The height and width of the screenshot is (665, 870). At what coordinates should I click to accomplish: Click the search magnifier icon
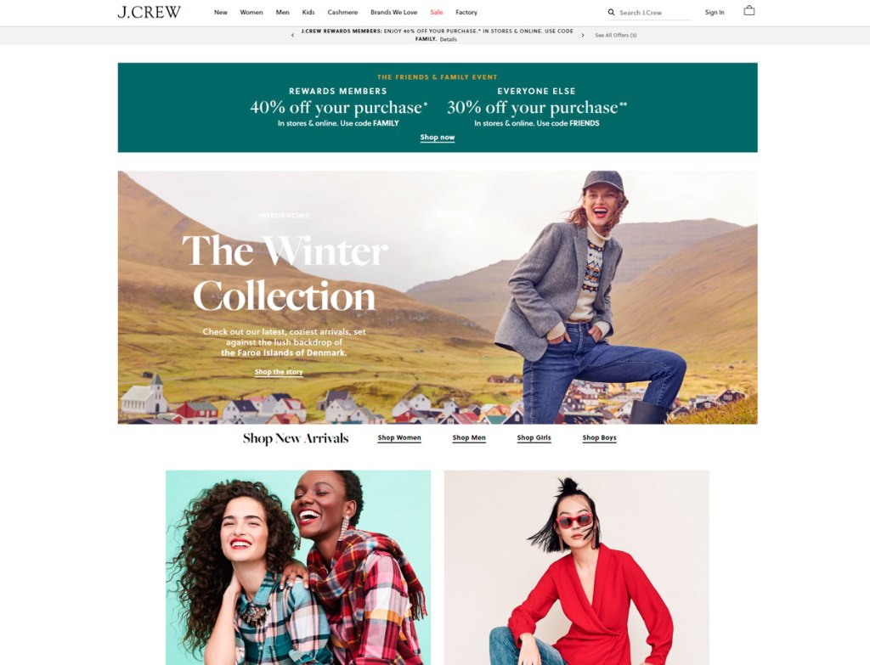(611, 12)
